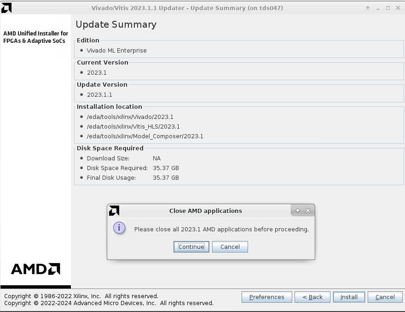Screen dimensions: 405x312
Task: Select the Vivado ML Enterprise edition entry
Action: pyautogui.click(x=116, y=51)
